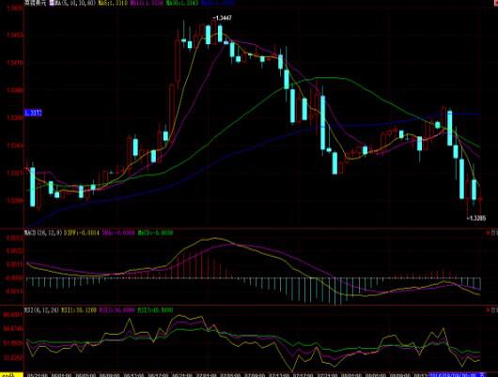Click the green MA30 value in legend

coord(181,3)
